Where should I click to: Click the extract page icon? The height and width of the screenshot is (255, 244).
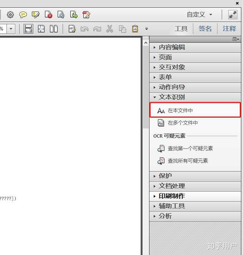[74, 15]
